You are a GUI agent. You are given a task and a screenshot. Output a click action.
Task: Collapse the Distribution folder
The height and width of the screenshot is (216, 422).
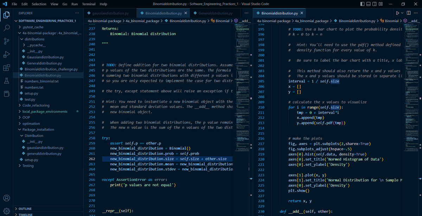click(49, 136)
